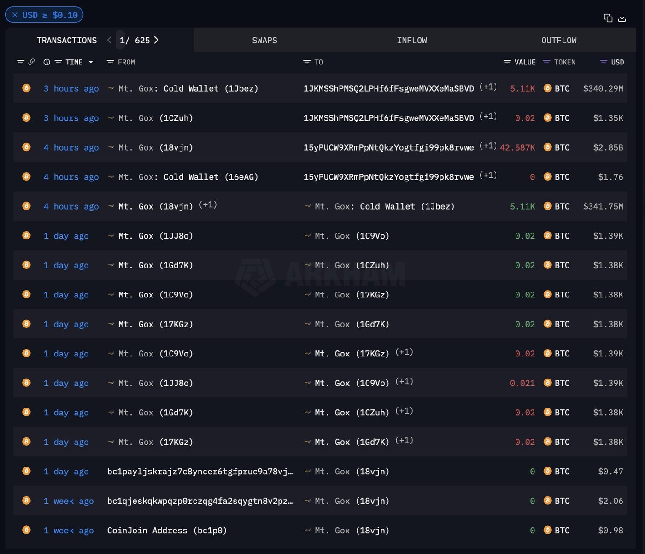
Task: Open the OUTFLOW tab
Action: pos(558,41)
